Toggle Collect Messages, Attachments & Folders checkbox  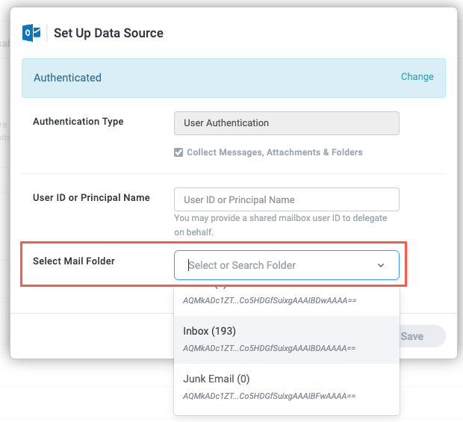pos(178,152)
